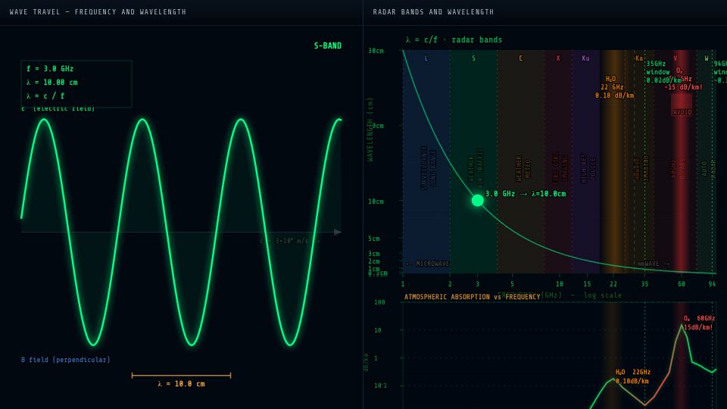Click frequency axis tick 94
The image size is (727, 409).
pos(712,284)
